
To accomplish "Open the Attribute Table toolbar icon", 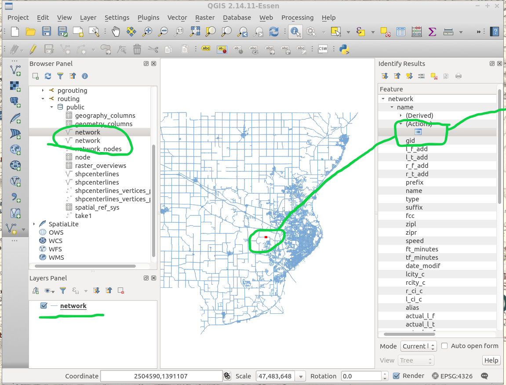I will (400, 32).
